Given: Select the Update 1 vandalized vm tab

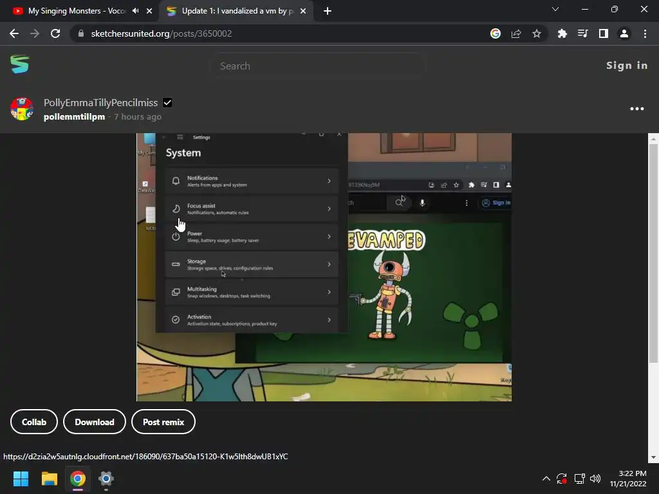Looking at the screenshot, I should [x=236, y=11].
